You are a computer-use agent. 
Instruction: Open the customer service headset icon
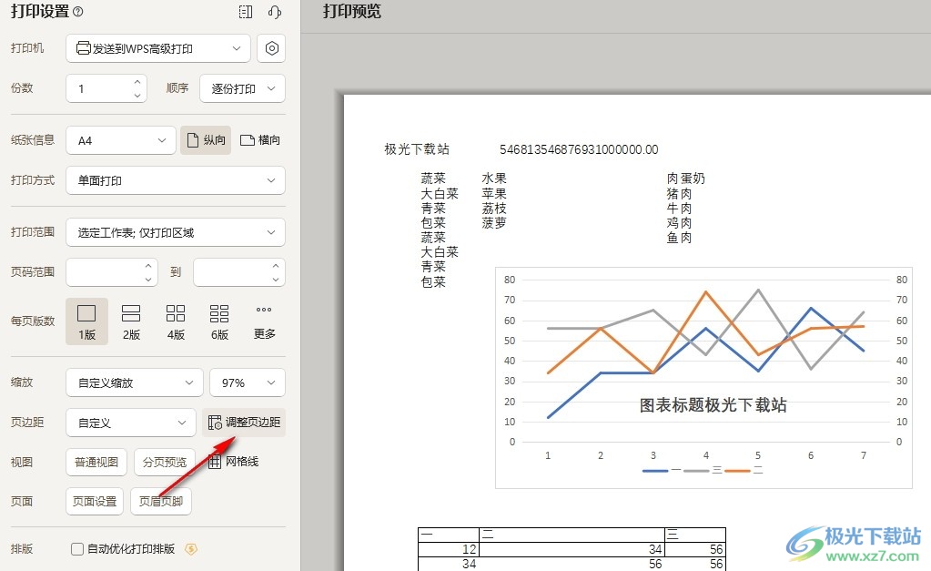pyautogui.click(x=274, y=12)
